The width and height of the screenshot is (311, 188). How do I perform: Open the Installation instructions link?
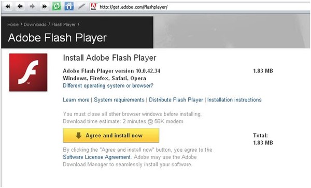[234, 99]
